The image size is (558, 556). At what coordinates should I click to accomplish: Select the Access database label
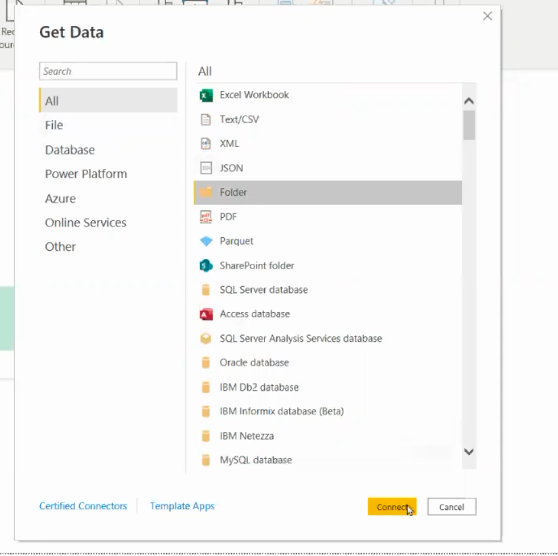coord(255,314)
